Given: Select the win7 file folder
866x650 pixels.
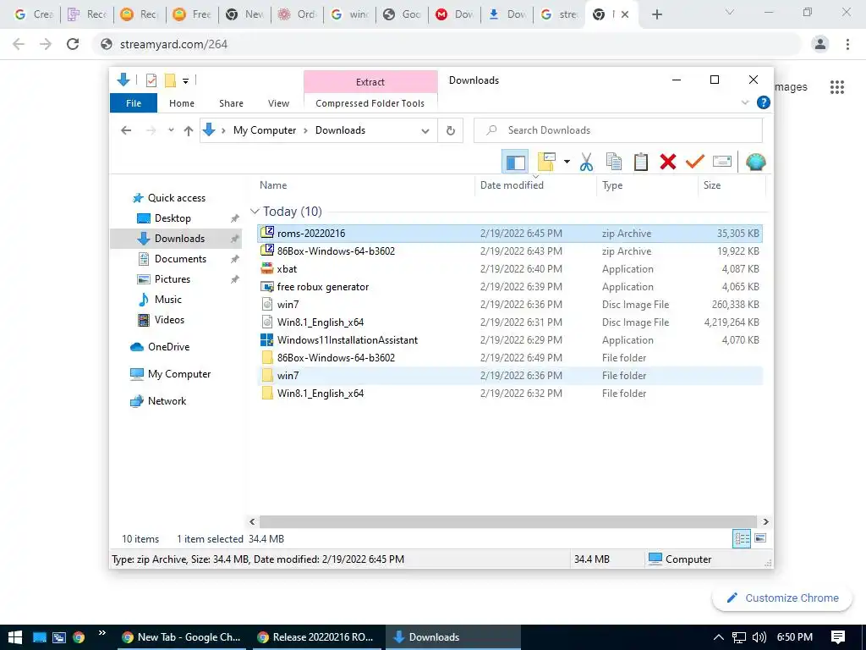Looking at the screenshot, I should (510, 375).
